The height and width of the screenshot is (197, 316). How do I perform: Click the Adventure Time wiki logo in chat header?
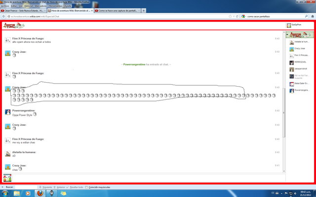click(x=14, y=26)
